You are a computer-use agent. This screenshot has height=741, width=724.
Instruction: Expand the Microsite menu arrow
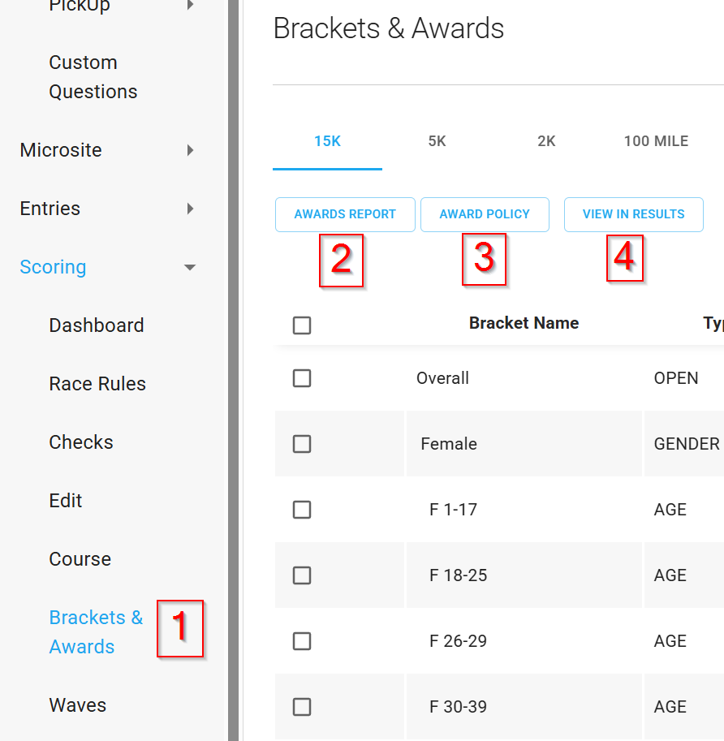click(190, 150)
